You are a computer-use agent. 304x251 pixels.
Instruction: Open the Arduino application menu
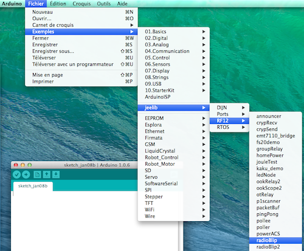[12, 4]
